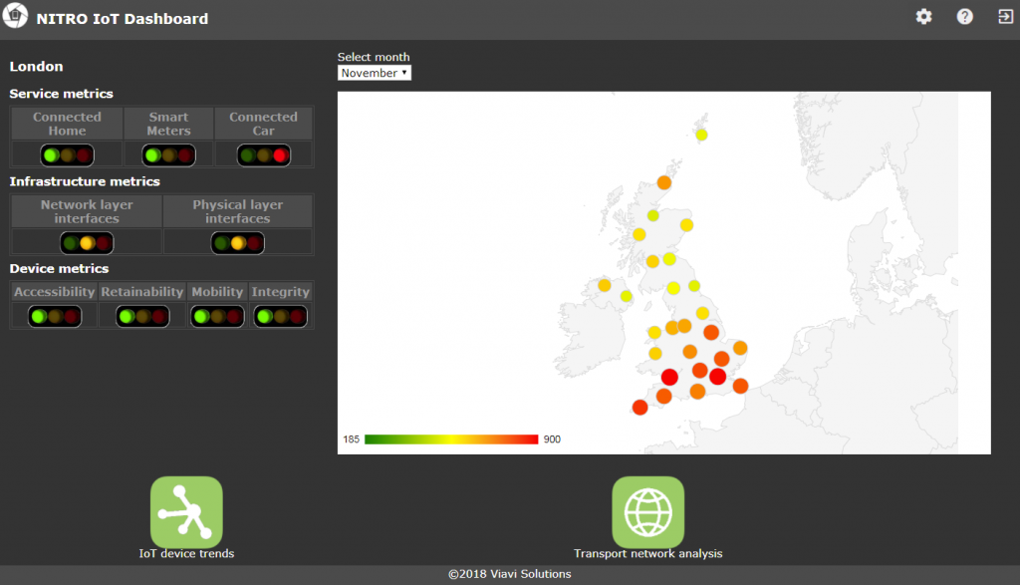Screen dimensions: 1020x585
Task: Click the Integrity traffic light indicator
Action: (x=280, y=317)
